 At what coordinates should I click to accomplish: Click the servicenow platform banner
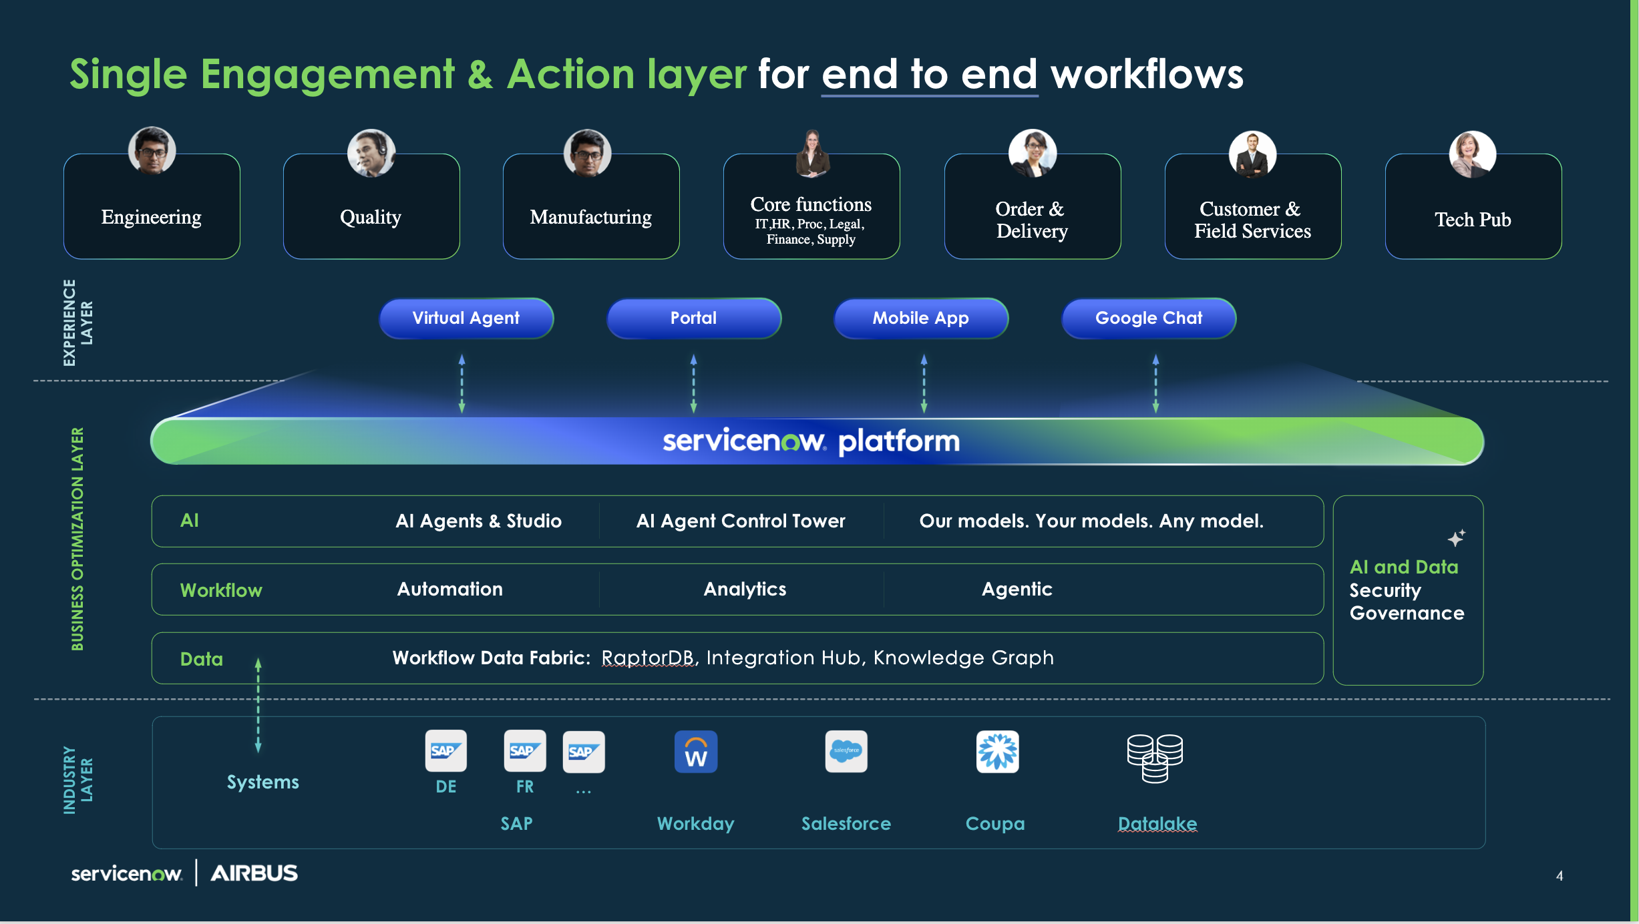817,441
